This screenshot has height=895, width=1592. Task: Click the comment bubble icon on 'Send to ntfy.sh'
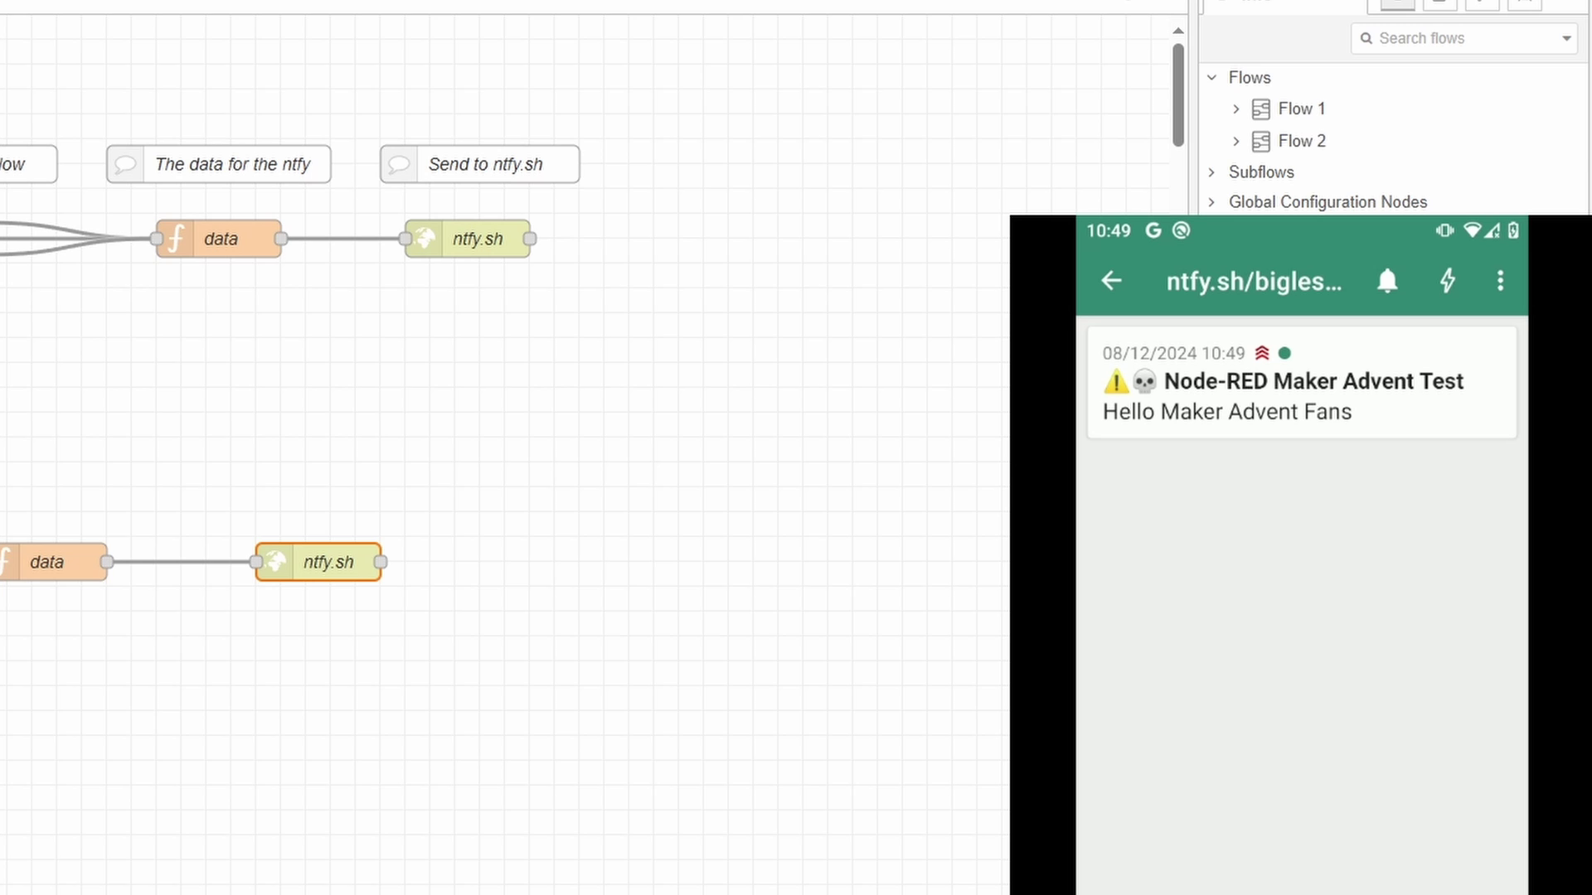[x=399, y=164]
